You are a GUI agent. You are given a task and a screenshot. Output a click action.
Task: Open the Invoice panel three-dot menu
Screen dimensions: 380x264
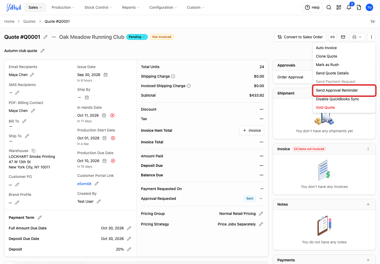368,149
